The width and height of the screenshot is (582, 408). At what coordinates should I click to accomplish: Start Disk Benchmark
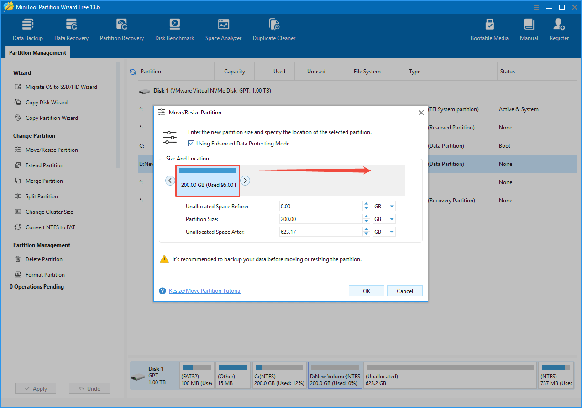[x=175, y=30]
